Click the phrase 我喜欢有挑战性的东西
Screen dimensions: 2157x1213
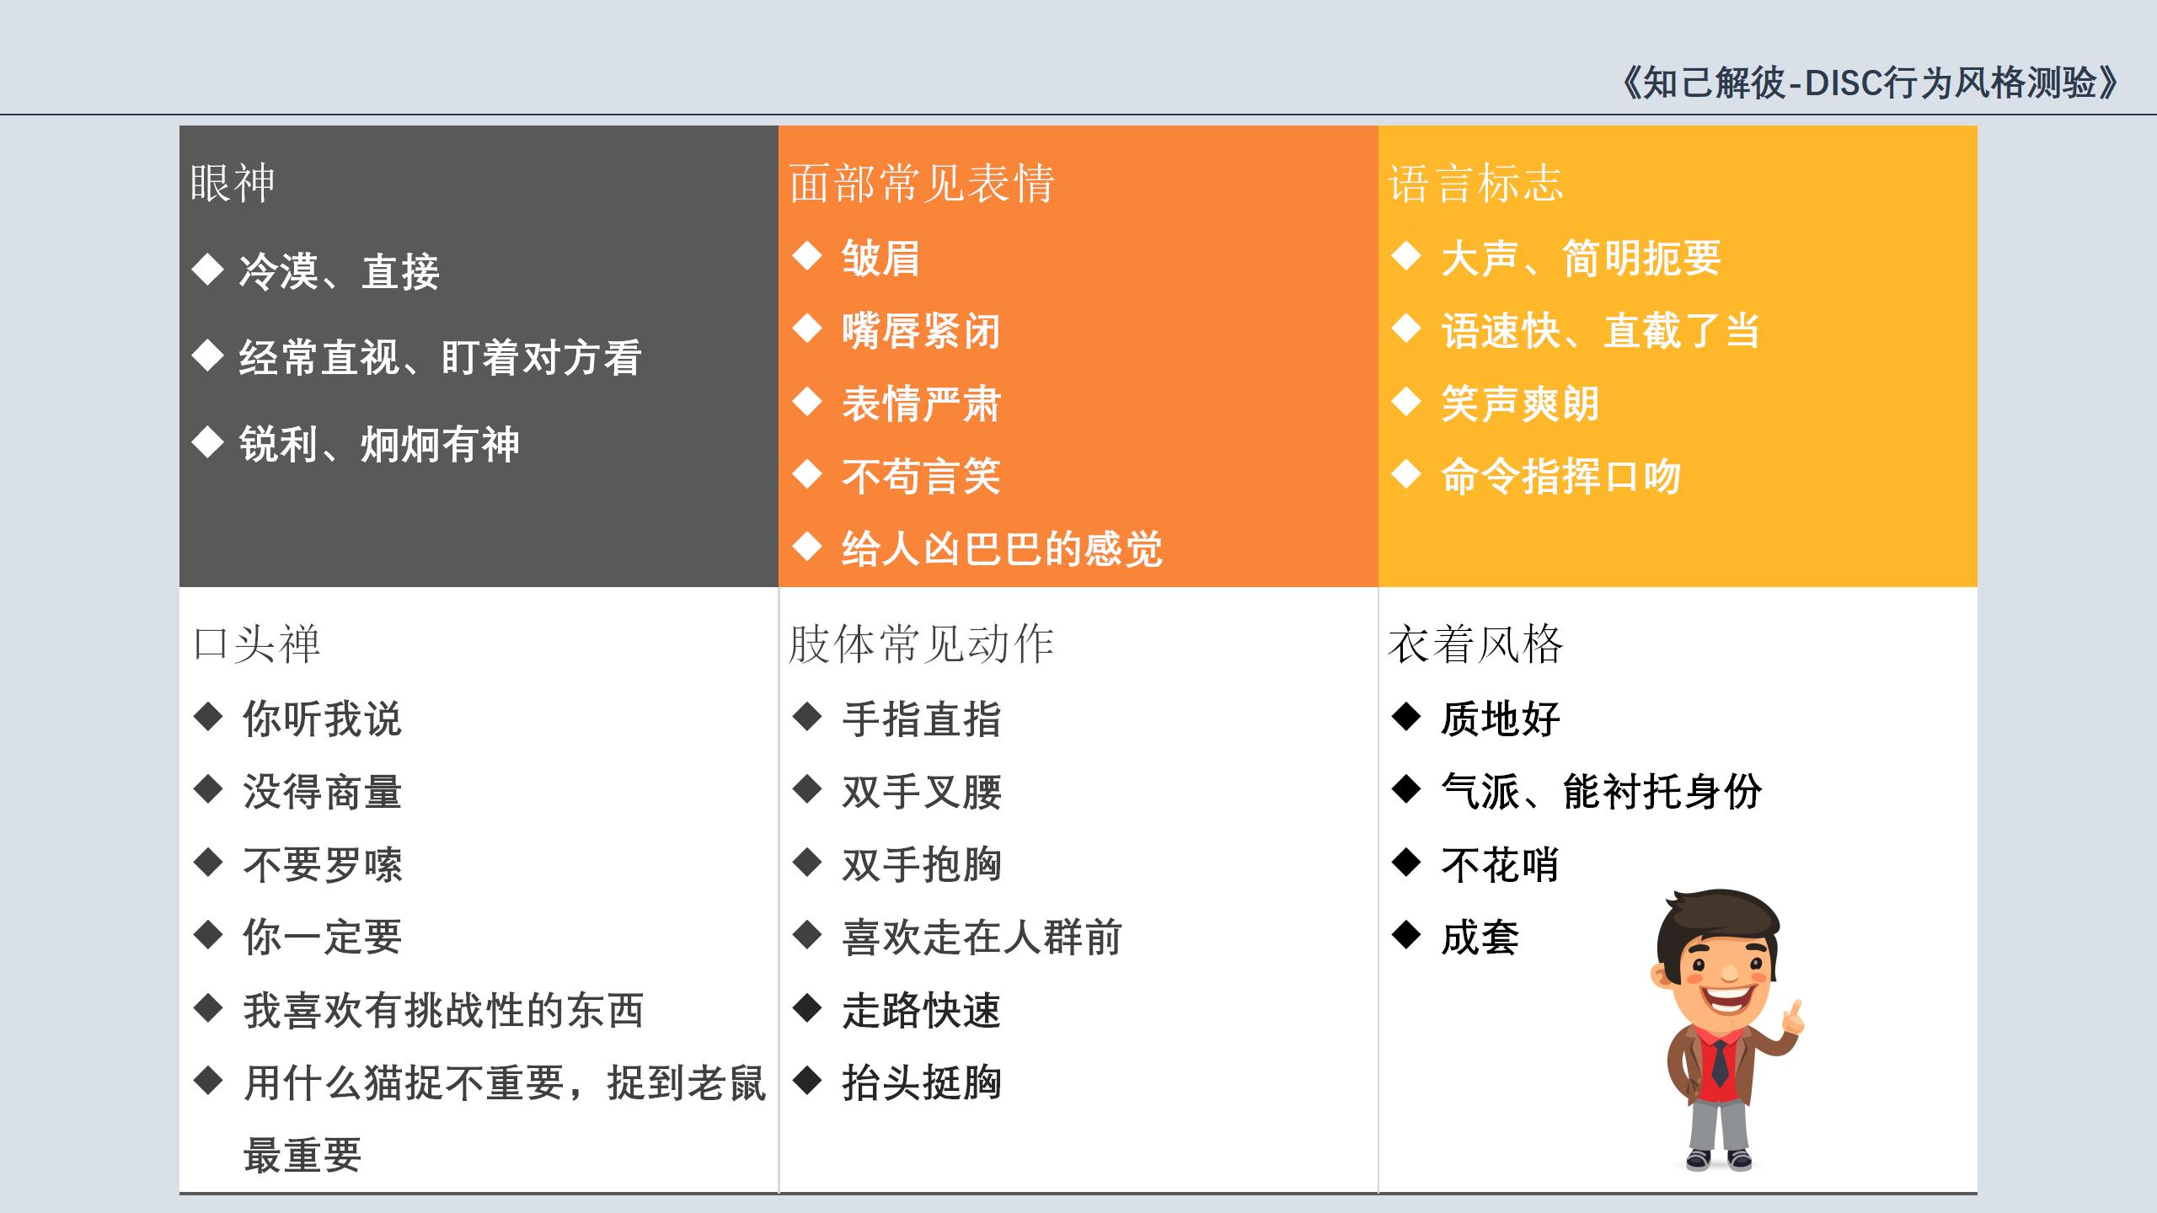coord(444,1011)
